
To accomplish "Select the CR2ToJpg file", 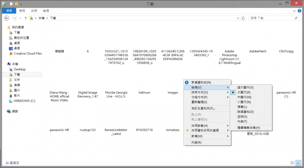I will 286,51.
